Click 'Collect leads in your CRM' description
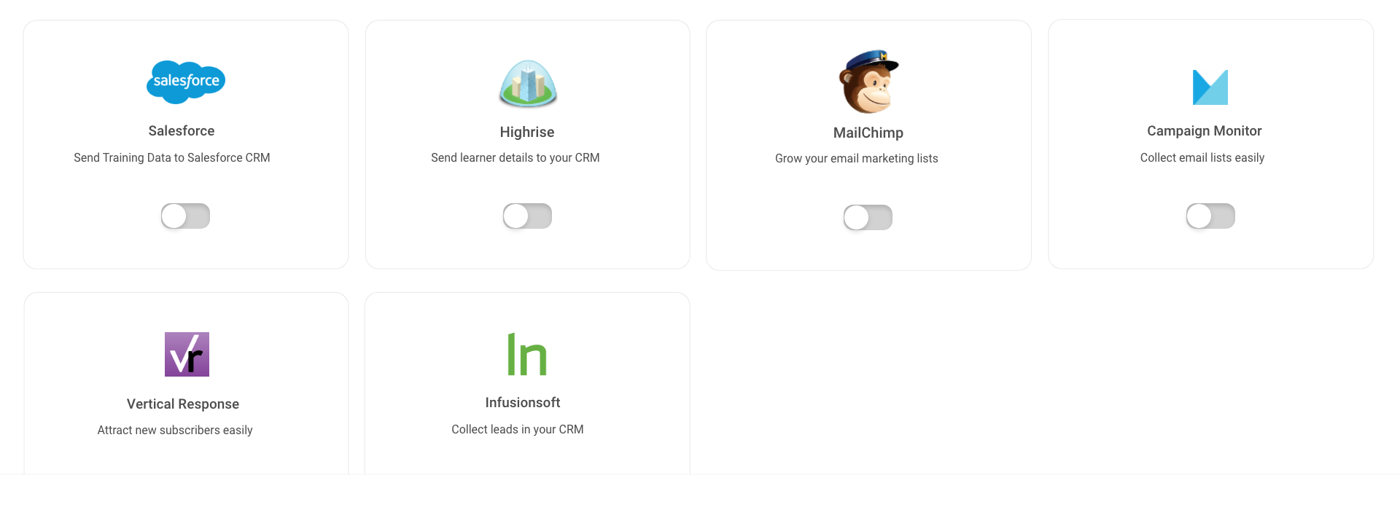This screenshot has width=1400, height=515. 518,430
